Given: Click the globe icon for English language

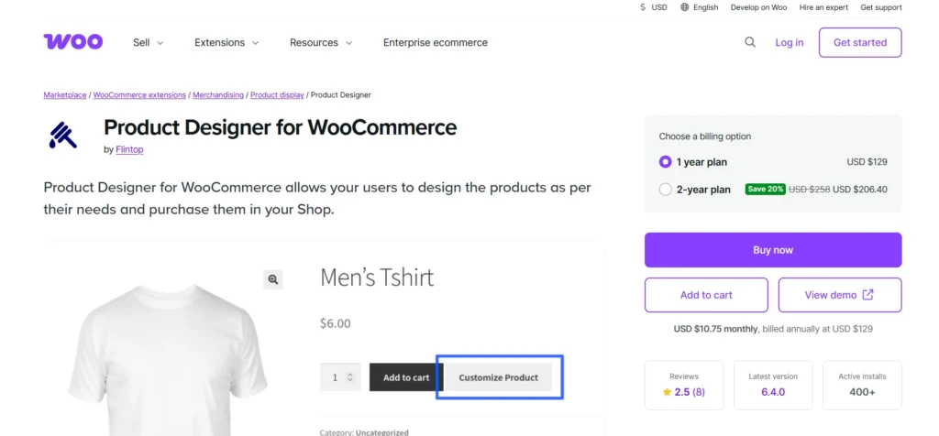Looking at the screenshot, I should click(x=685, y=7).
